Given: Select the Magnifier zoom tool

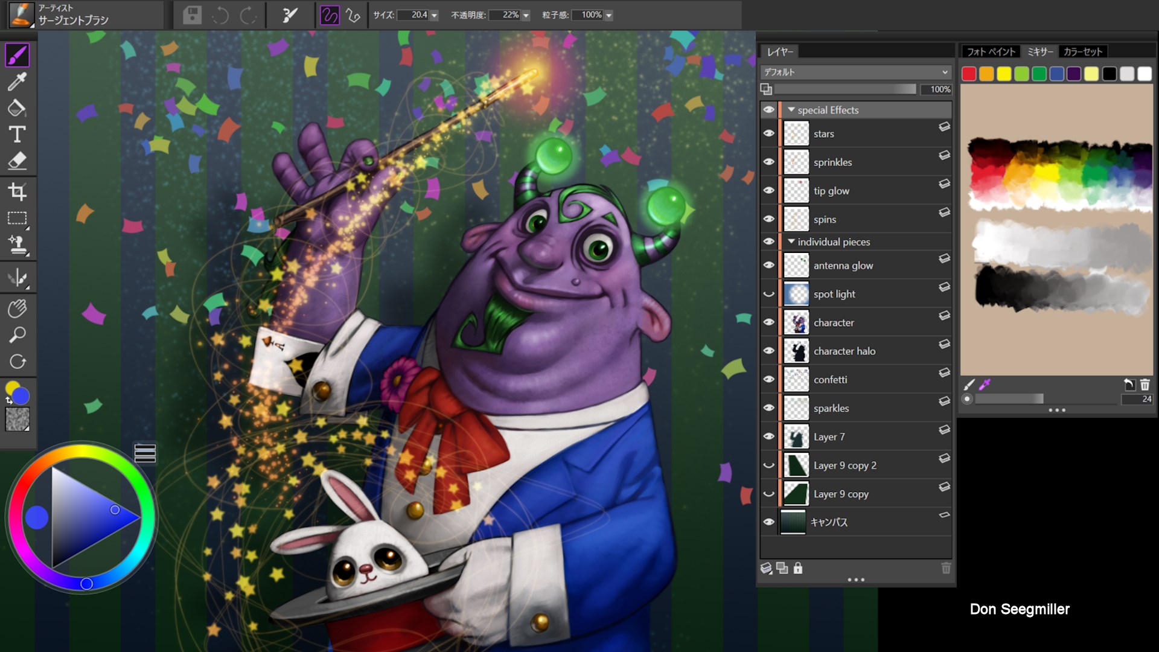Looking at the screenshot, I should (x=17, y=334).
